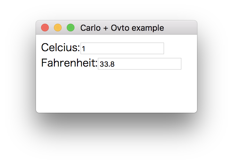
Task: Click white space right of Fahrenheit field
Action: (x=189, y=64)
